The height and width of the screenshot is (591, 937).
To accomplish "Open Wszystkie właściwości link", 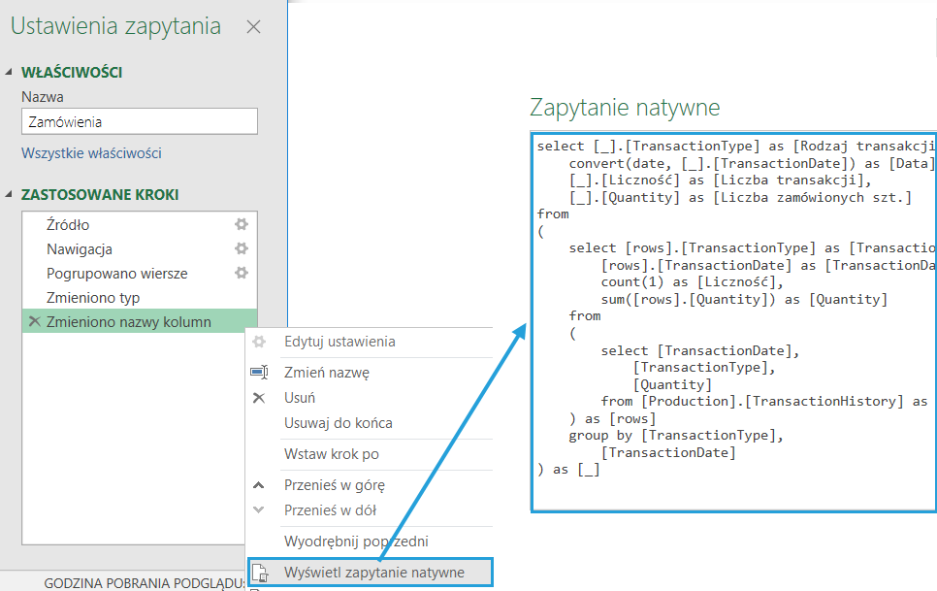I will click(x=91, y=153).
